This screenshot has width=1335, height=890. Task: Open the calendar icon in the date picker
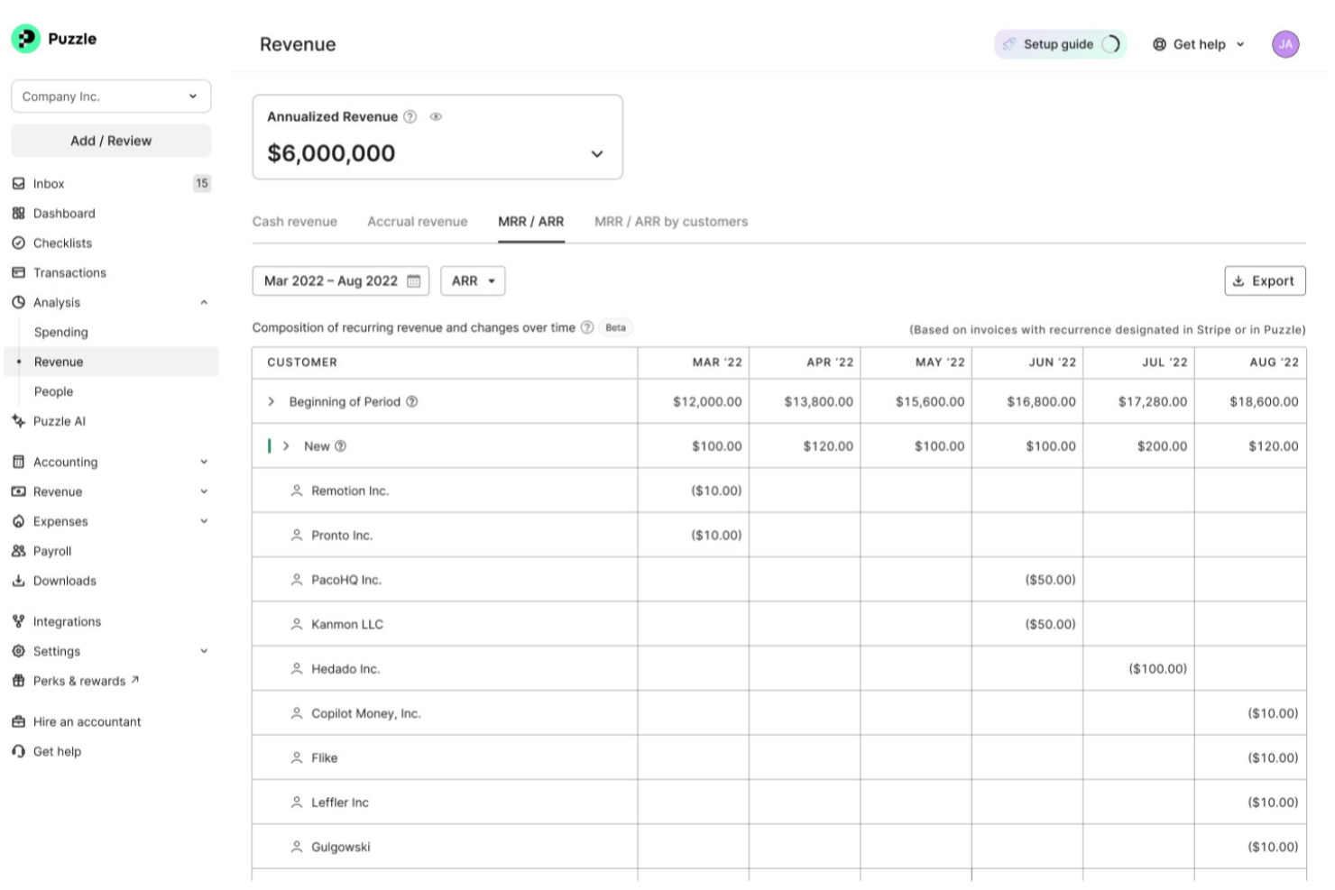pyautogui.click(x=413, y=280)
